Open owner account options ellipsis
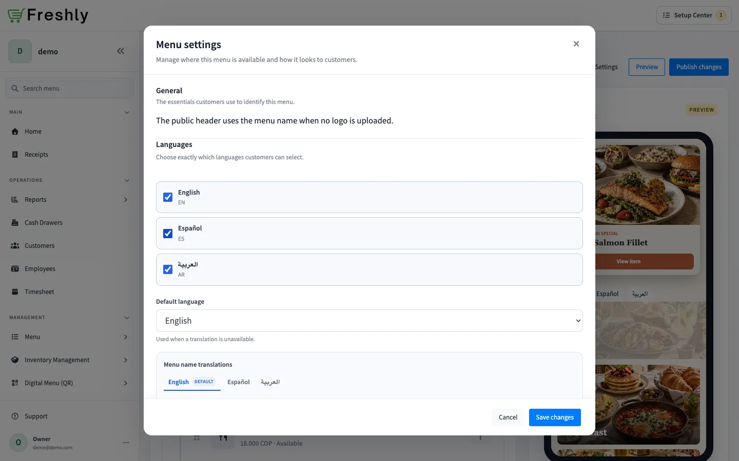739x461 pixels. [126, 443]
